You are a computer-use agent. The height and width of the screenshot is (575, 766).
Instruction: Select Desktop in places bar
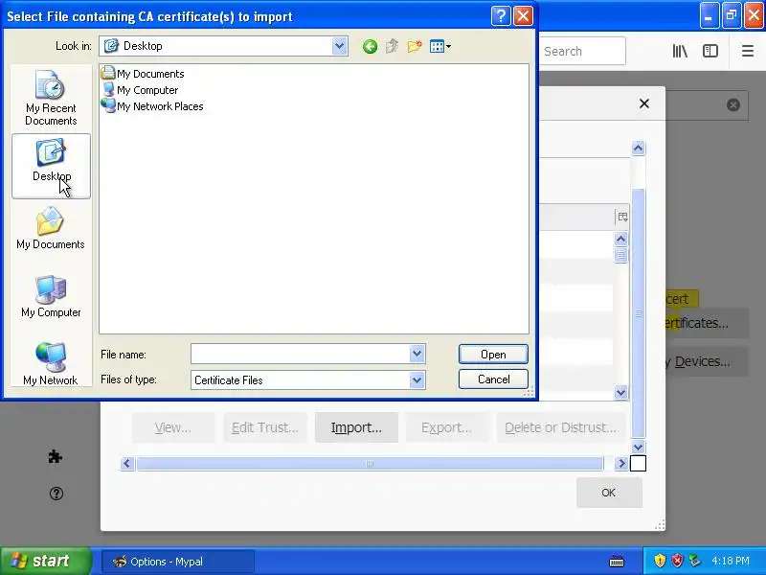pyautogui.click(x=51, y=166)
